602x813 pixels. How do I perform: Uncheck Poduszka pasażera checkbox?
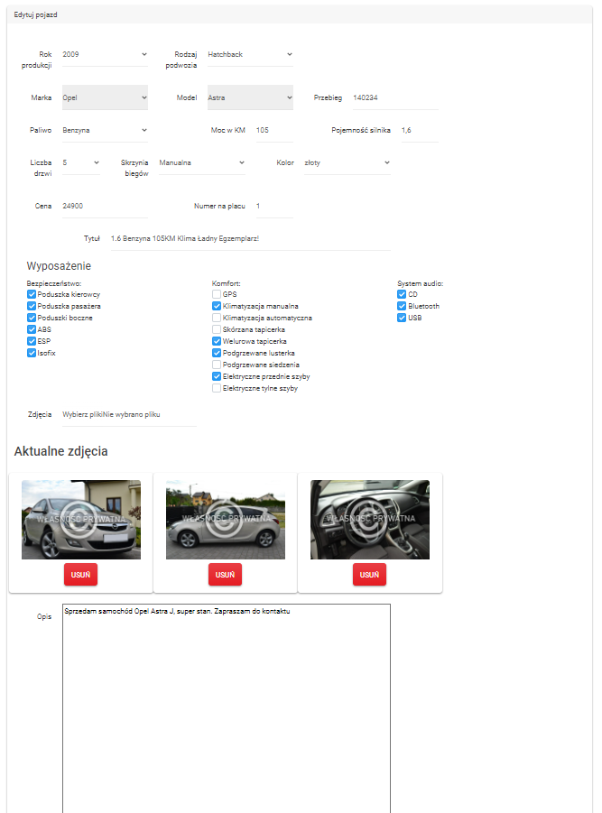32,306
